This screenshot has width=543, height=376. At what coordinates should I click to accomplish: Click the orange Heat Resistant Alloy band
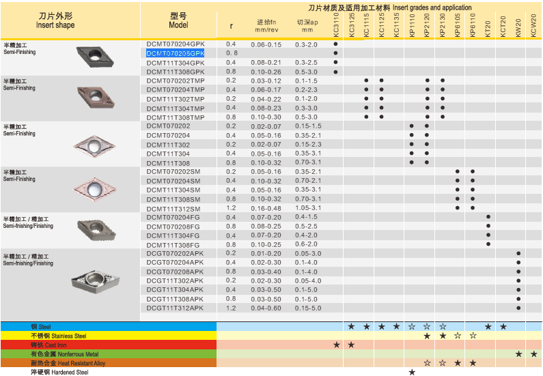point(109,363)
